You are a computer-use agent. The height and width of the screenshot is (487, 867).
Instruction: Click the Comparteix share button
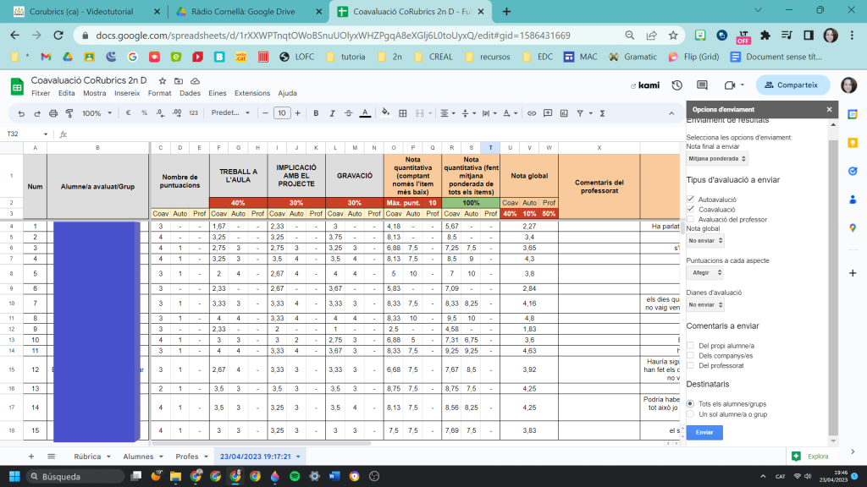click(793, 85)
